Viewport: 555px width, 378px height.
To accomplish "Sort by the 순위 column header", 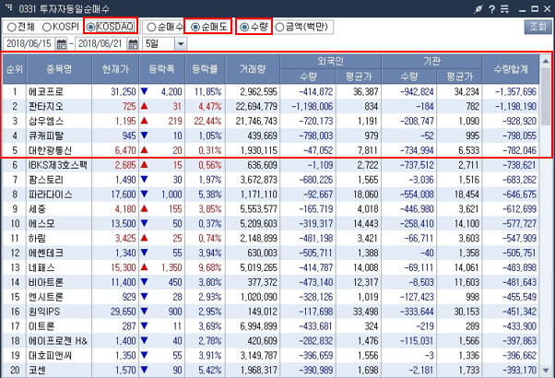I will [x=15, y=69].
